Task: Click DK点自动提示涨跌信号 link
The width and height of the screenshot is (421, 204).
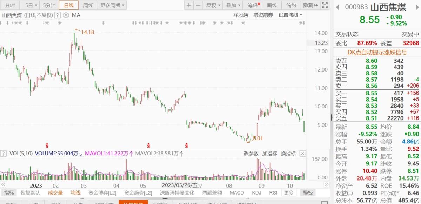Action: [377, 52]
